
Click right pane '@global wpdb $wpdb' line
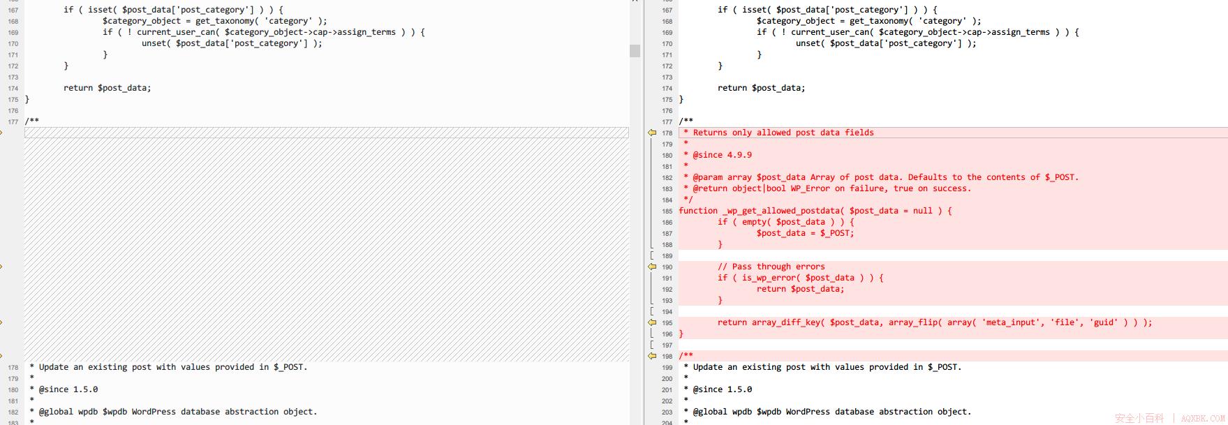827,412
